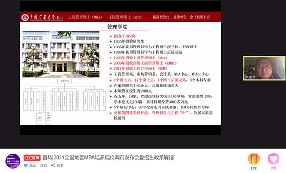This screenshot has height=173, width=286.
Task: Click the viewer count 4338
Action: pyautogui.click(x=43, y=165)
